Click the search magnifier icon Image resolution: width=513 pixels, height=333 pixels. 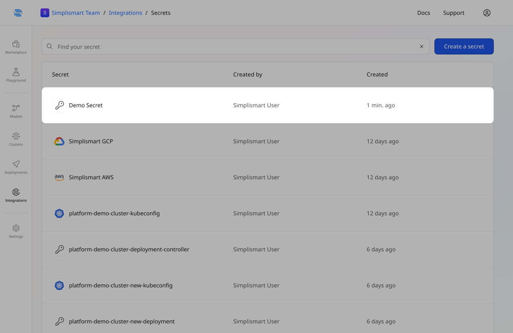tap(50, 46)
